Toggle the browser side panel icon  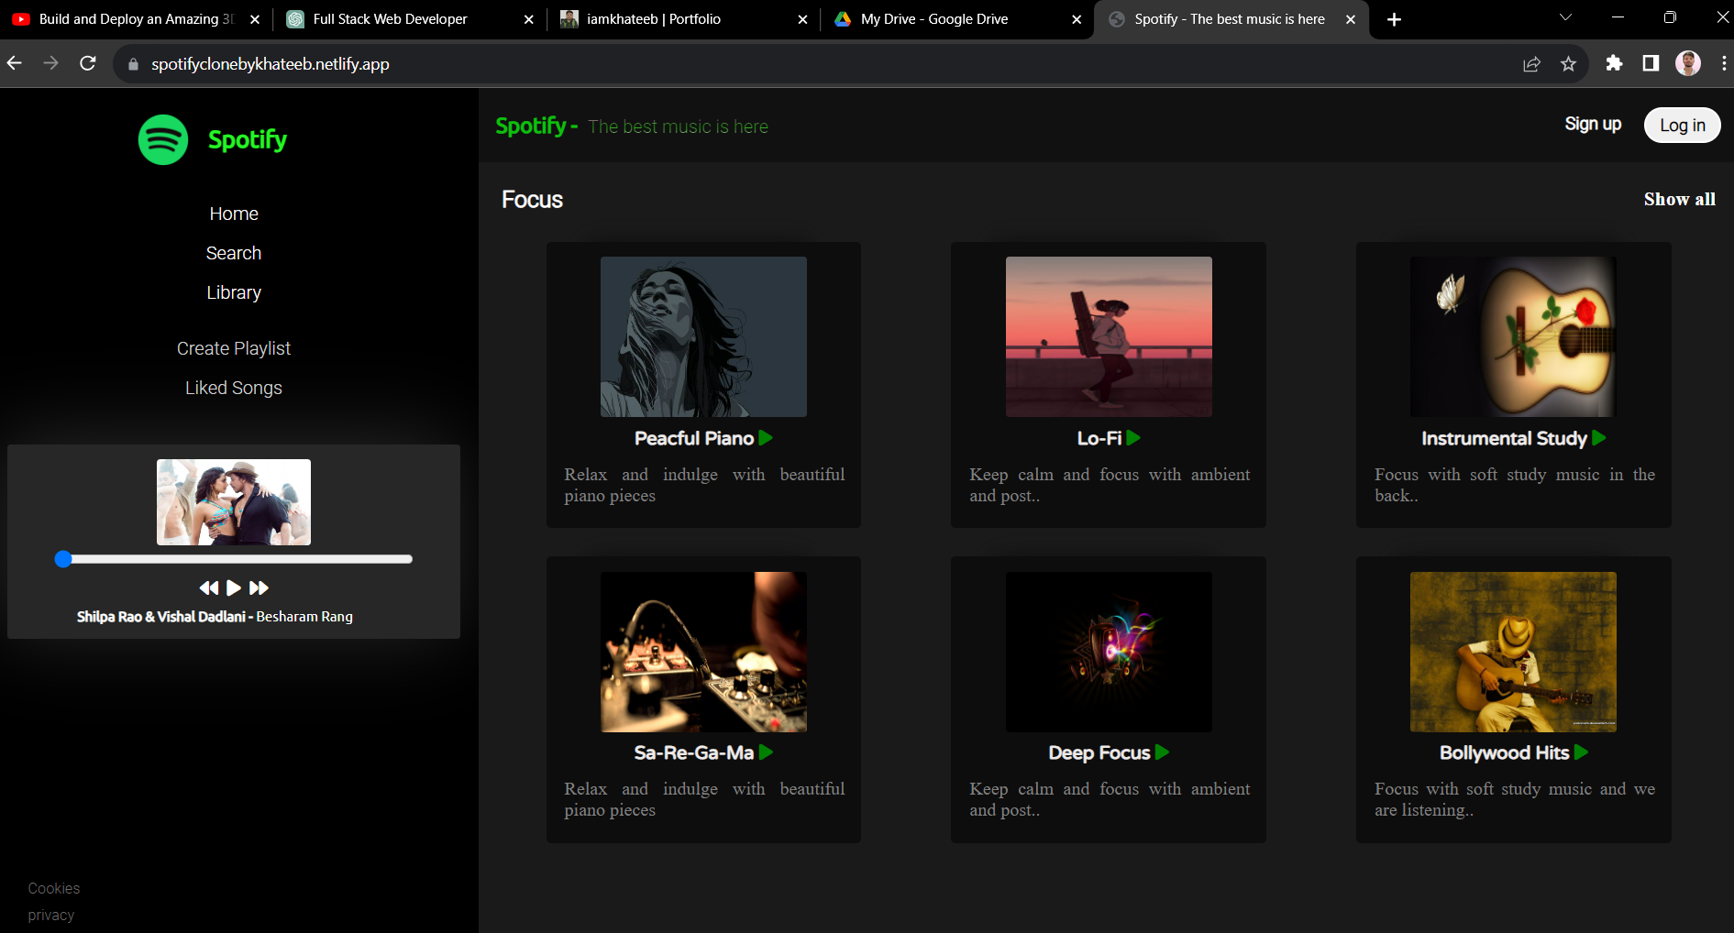point(1651,62)
